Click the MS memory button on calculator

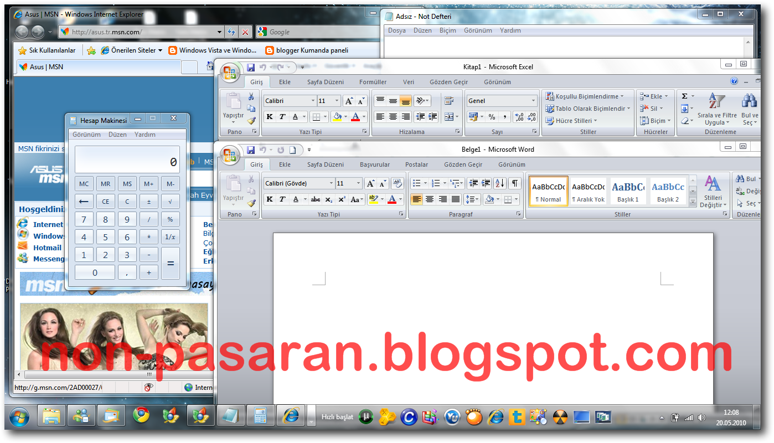tap(127, 184)
